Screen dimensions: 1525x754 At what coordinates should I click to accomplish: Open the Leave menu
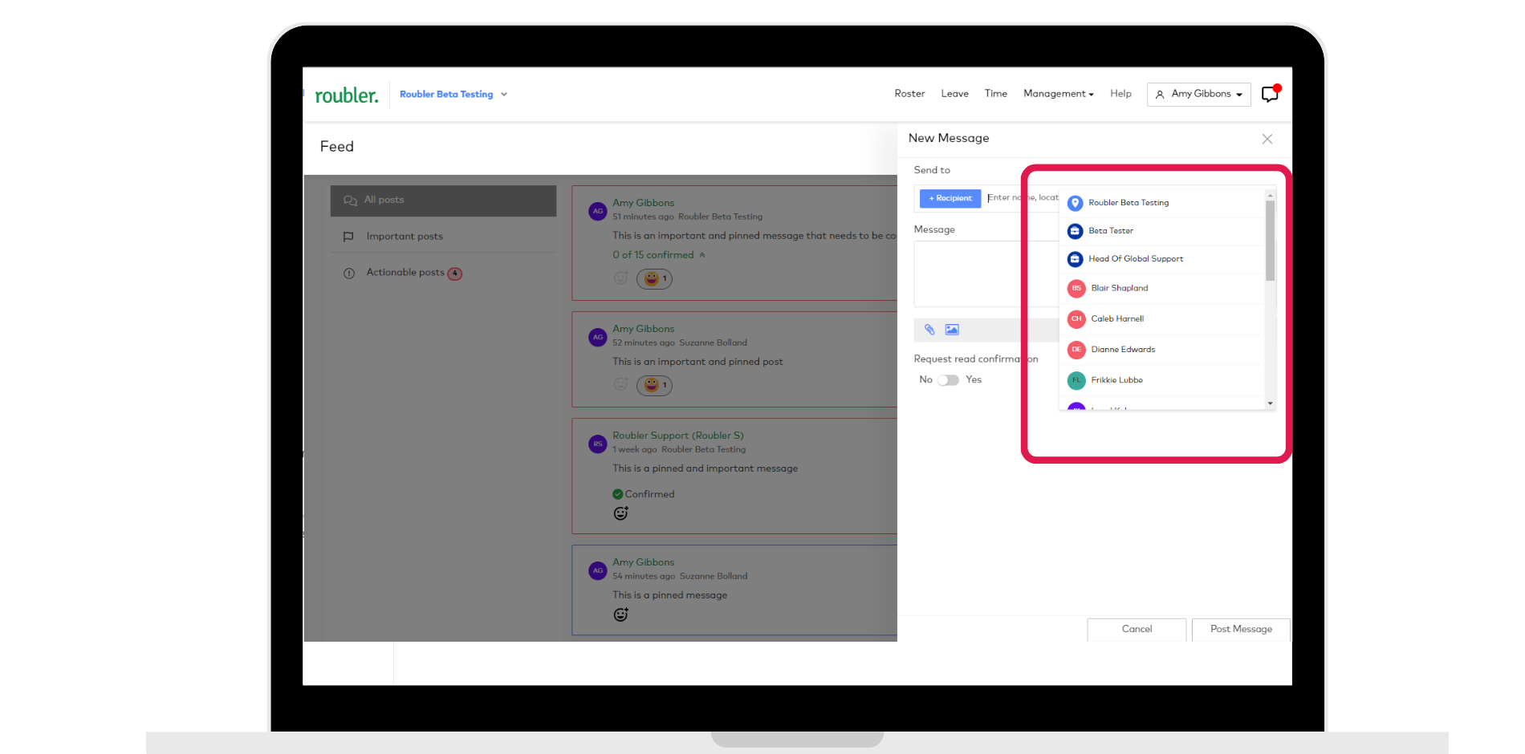point(954,94)
